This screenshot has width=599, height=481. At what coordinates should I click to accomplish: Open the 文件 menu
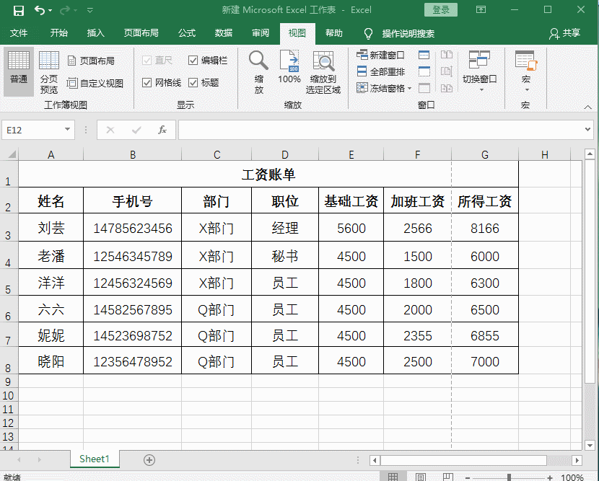(19, 32)
